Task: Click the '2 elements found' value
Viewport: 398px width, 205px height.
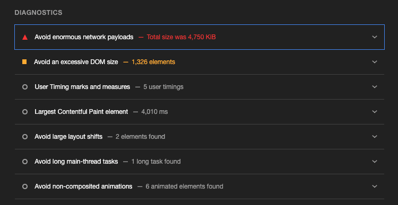Action: point(141,137)
